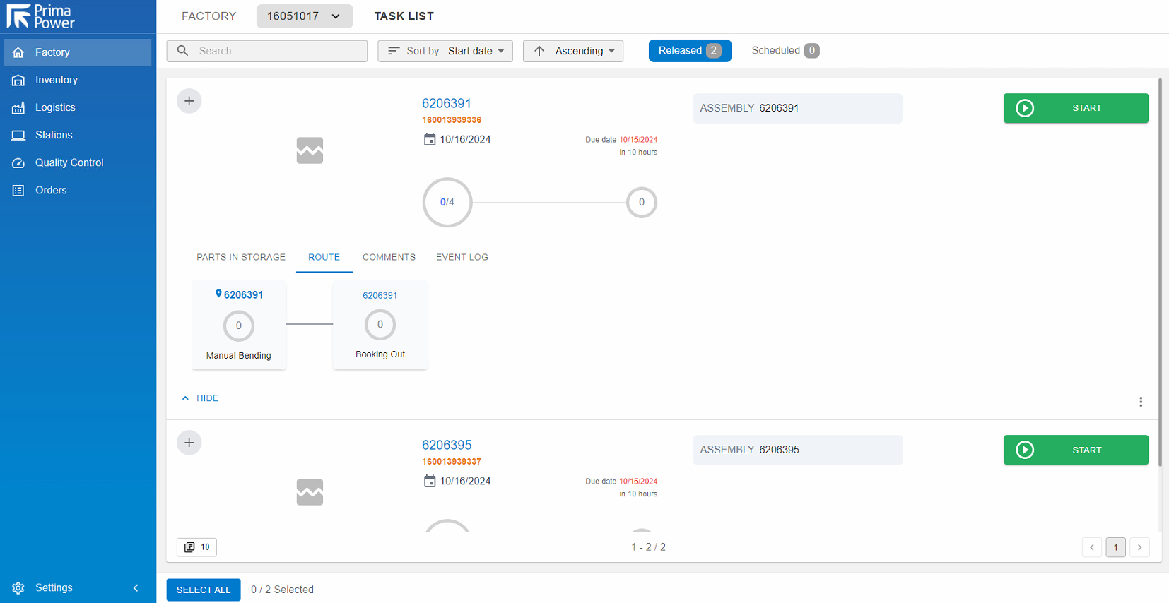Click the plus icon for task 6206391
Viewport: 1169px width, 603px height.
[189, 101]
